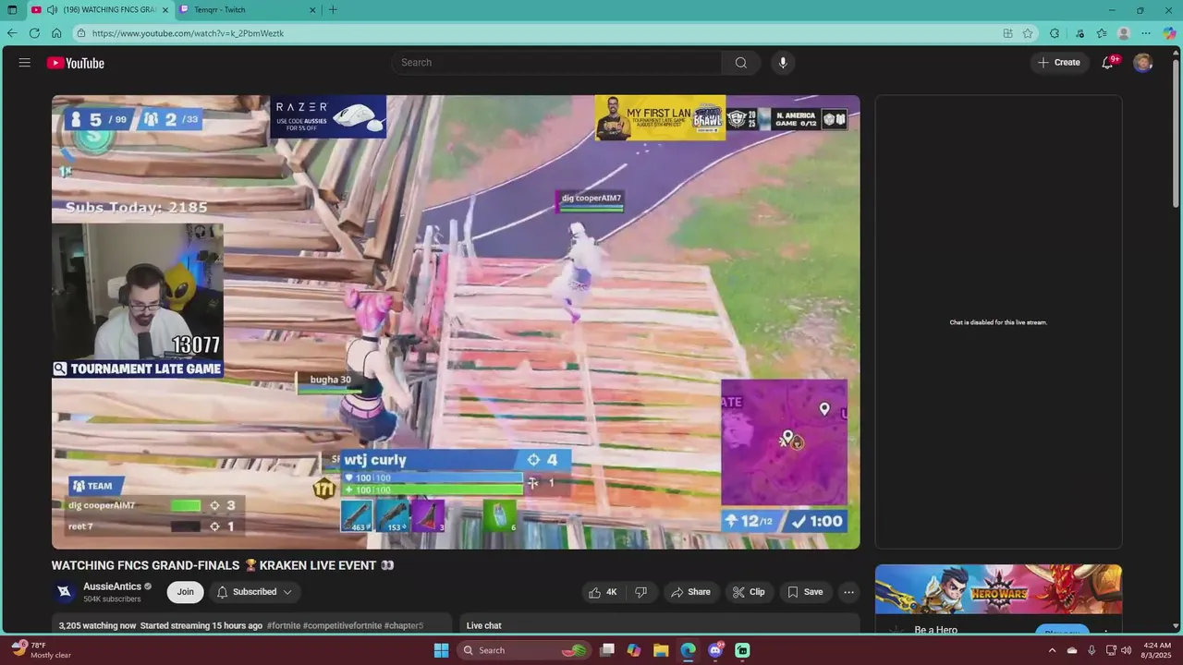Open YouTube notifications bell

tap(1107, 63)
